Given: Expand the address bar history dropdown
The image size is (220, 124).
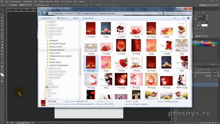Looking at the screenshot, I should point(158,13).
